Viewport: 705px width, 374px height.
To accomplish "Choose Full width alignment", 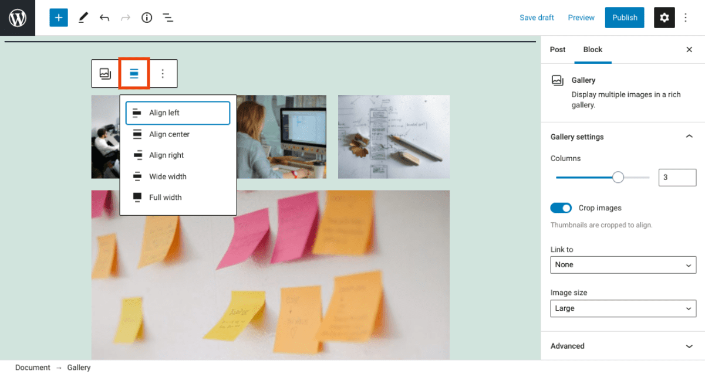I will click(x=164, y=198).
